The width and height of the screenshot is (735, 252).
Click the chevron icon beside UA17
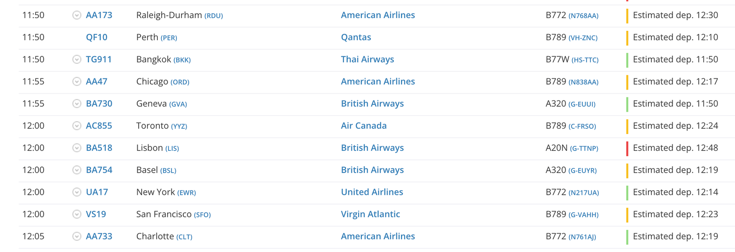(76, 192)
